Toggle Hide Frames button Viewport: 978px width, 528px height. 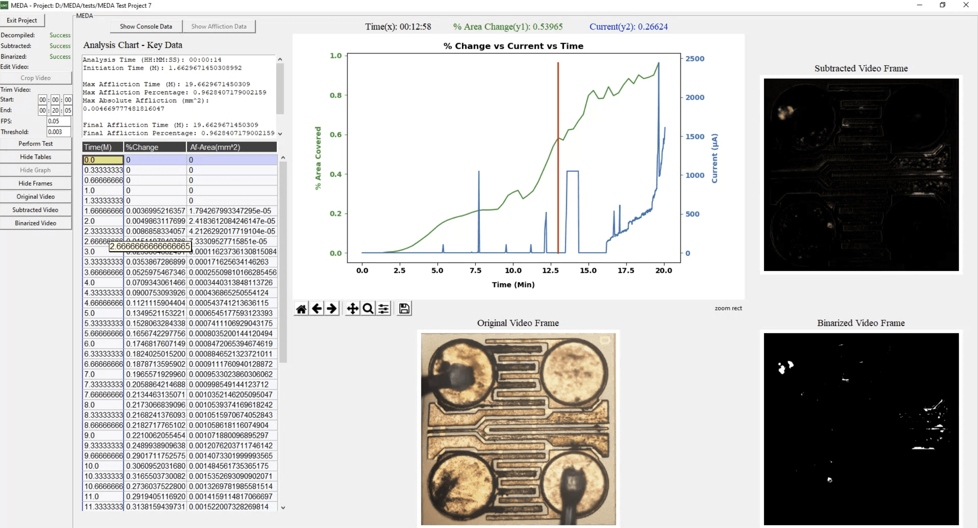tap(36, 183)
